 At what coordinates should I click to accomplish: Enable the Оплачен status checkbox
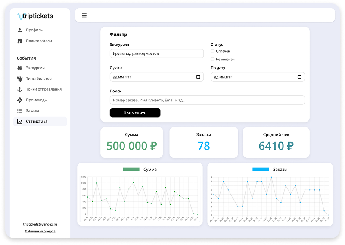[213, 51]
